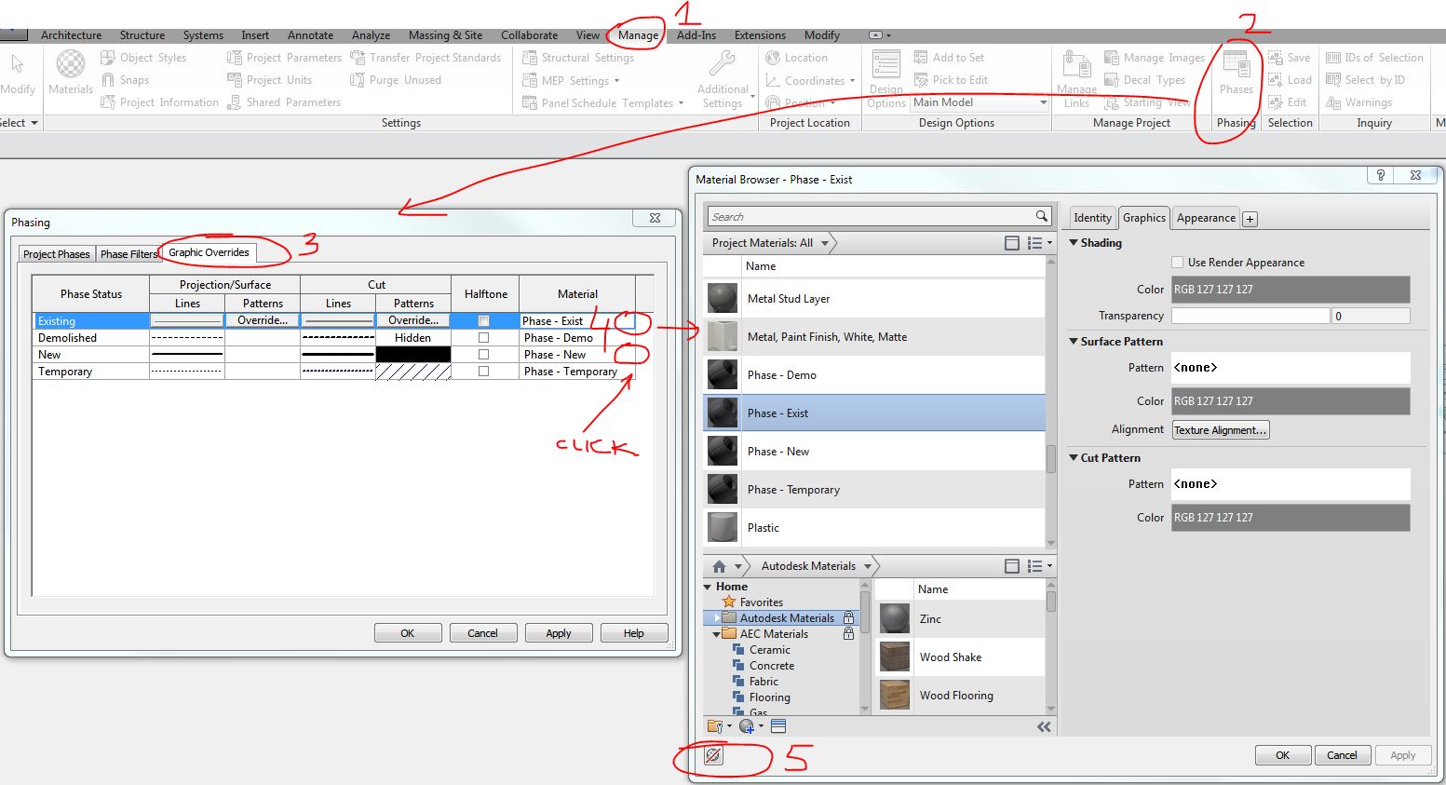
Task: Toggle the properties panel icon at bottom-left of Material Browser
Action: coord(713,755)
